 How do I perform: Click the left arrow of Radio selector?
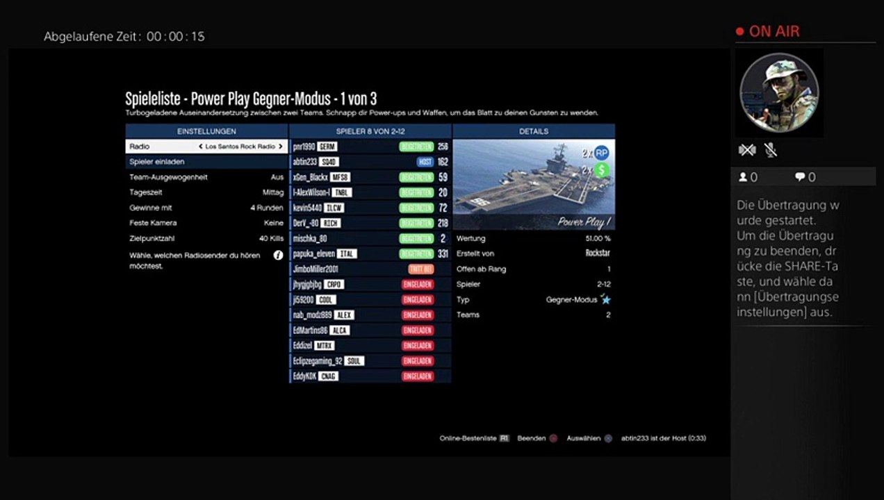point(201,147)
